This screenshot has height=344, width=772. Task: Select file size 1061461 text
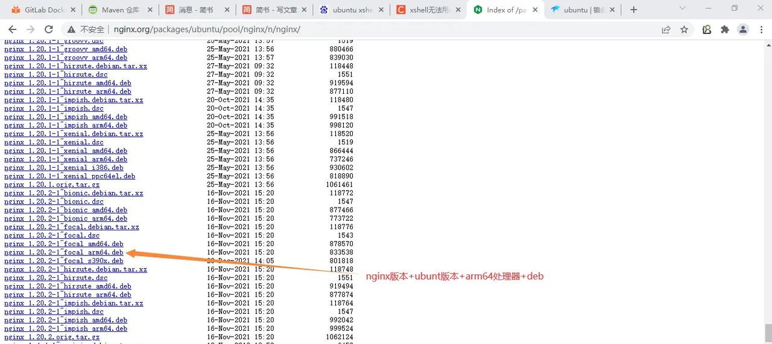pos(340,185)
